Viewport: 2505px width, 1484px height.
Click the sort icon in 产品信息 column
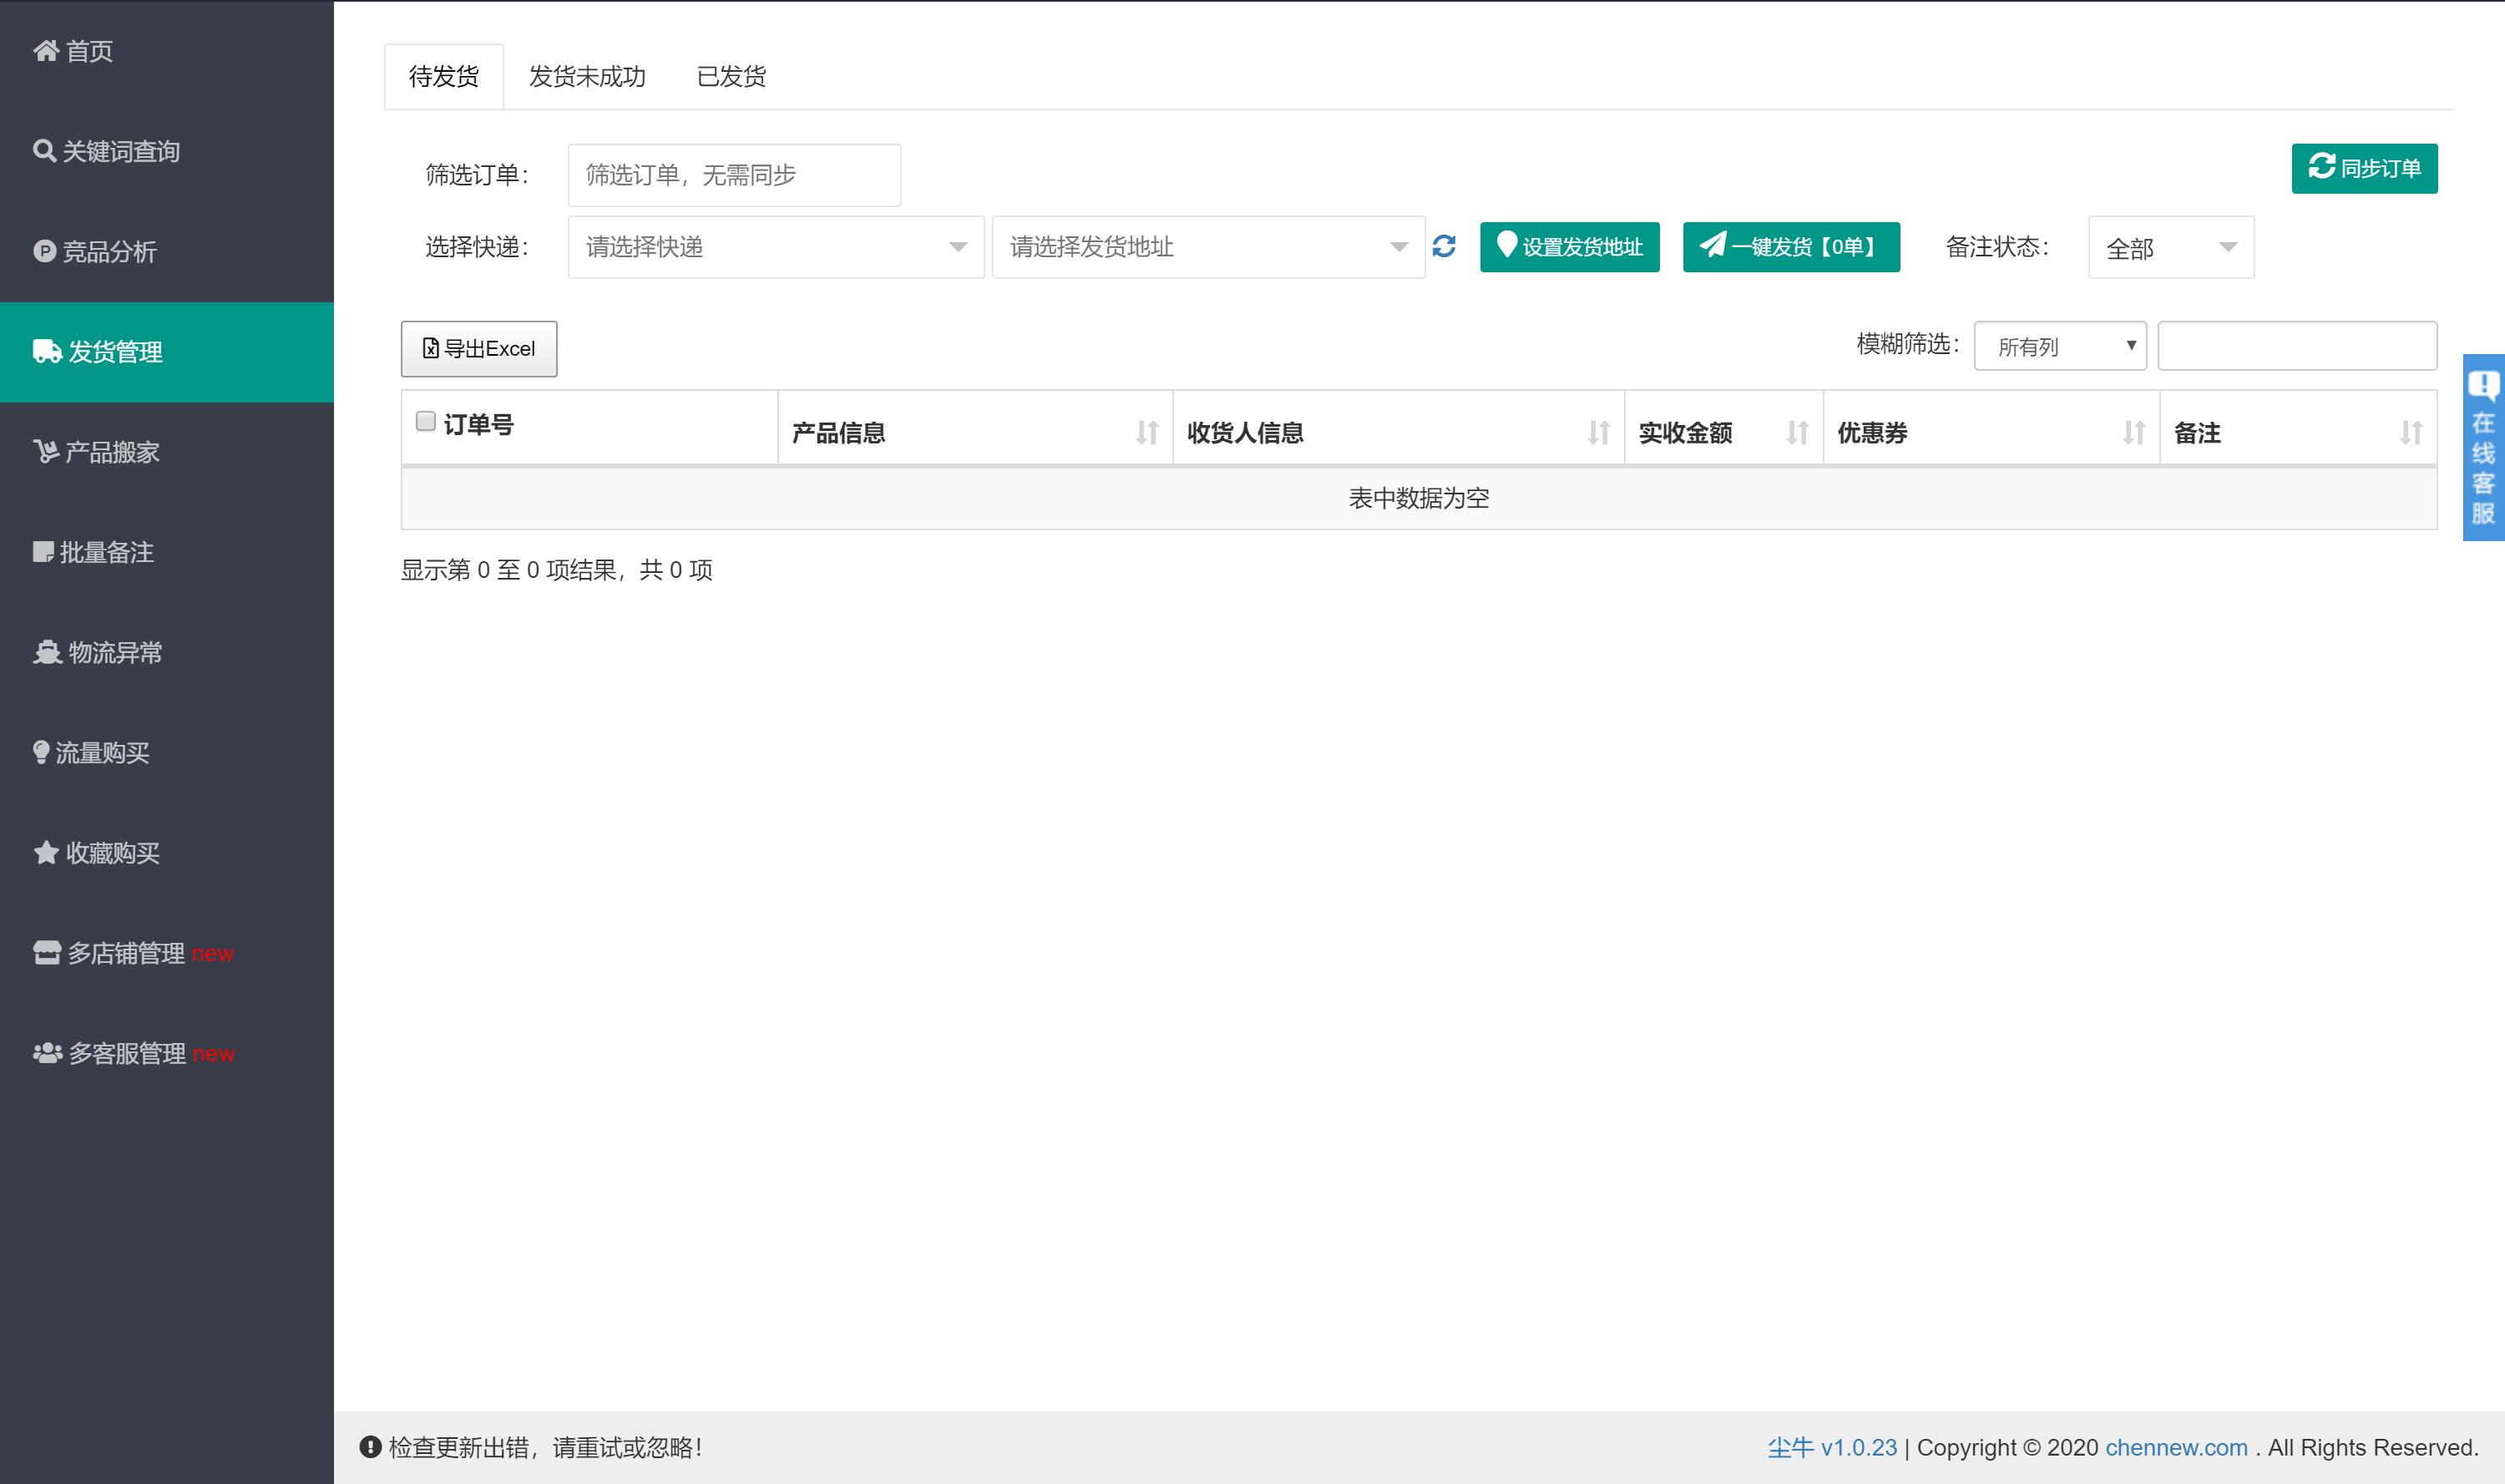point(1146,432)
